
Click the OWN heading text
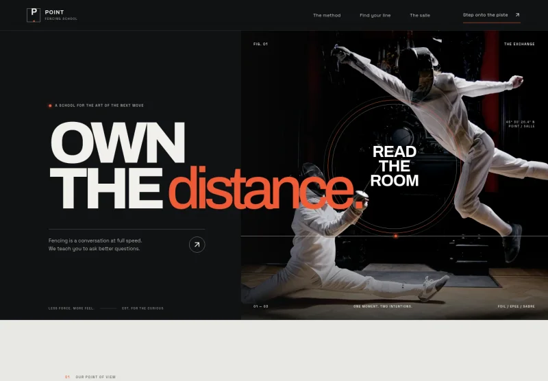click(x=118, y=143)
